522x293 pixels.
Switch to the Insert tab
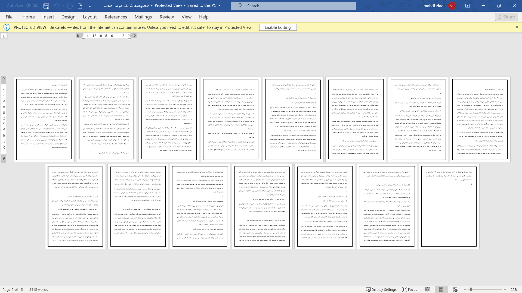[48, 17]
